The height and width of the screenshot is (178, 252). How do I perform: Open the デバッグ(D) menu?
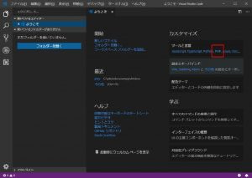tap(96, 4)
